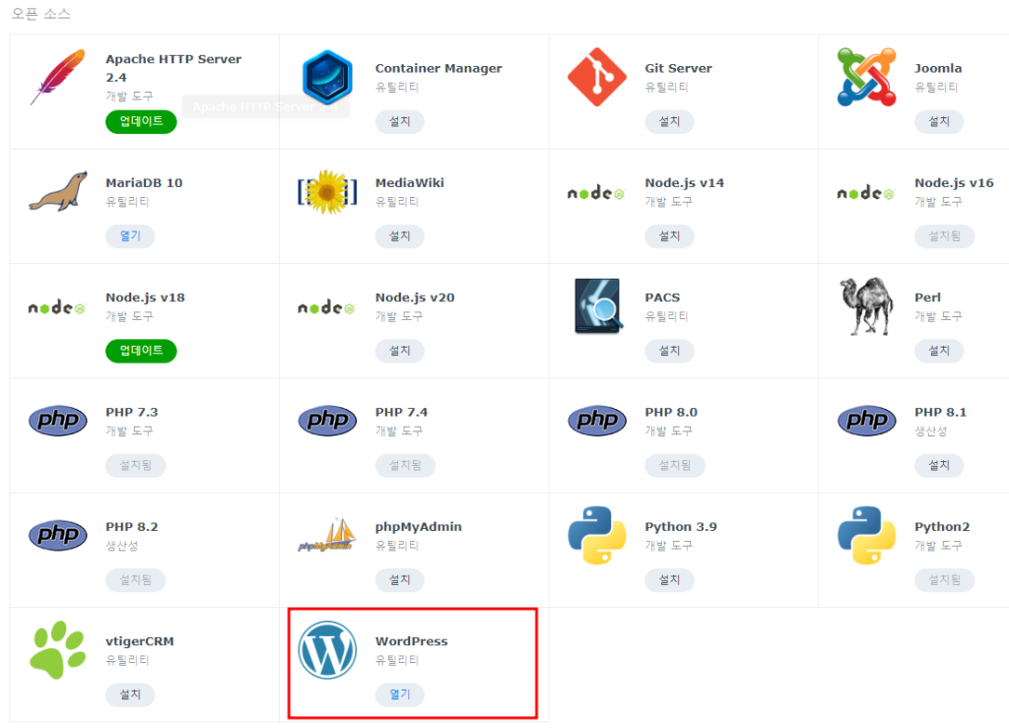1009x728 pixels.
Task: Select the phpMyAdmin package name
Action: 419,527
